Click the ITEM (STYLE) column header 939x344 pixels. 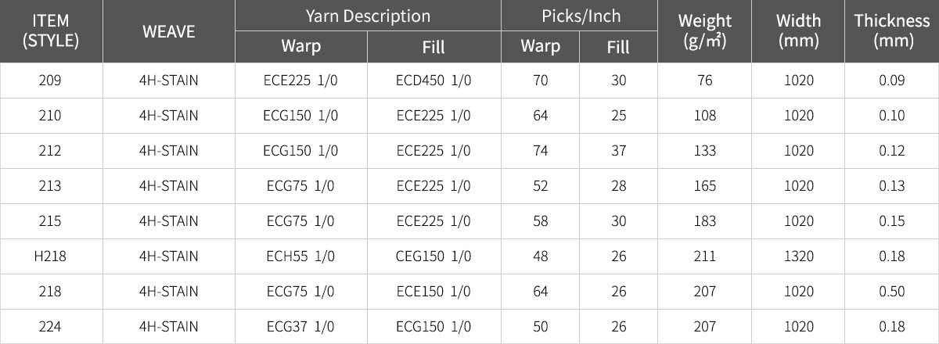(51, 31)
